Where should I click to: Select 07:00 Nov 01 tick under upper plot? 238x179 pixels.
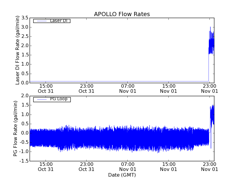(x=127, y=88)
